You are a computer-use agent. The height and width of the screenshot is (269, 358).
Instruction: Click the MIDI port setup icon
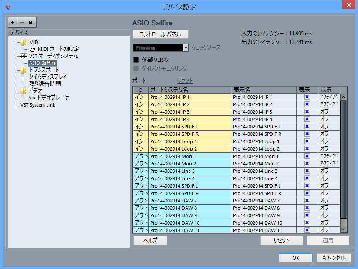tap(32, 49)
